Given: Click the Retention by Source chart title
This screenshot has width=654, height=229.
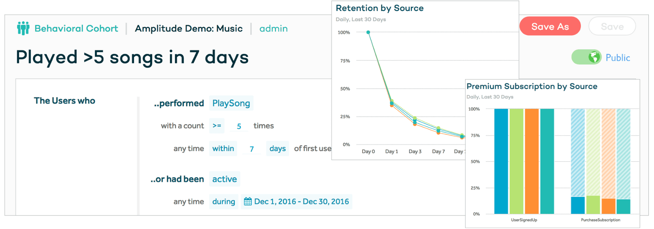Looking at the screenshot, I should point(379,8).
